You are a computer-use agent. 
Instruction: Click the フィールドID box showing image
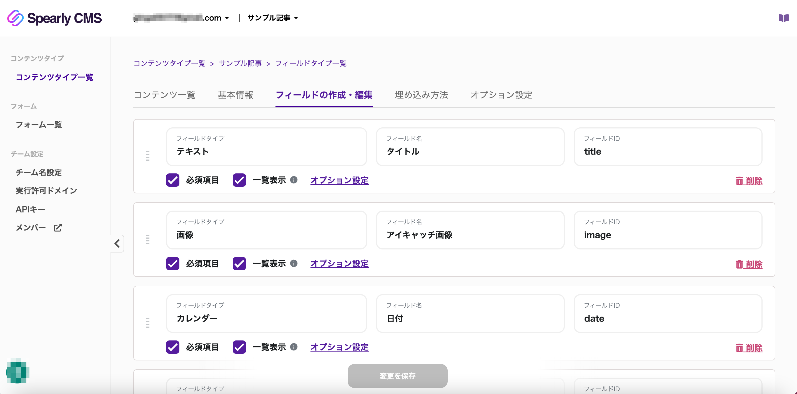[668, 230]
